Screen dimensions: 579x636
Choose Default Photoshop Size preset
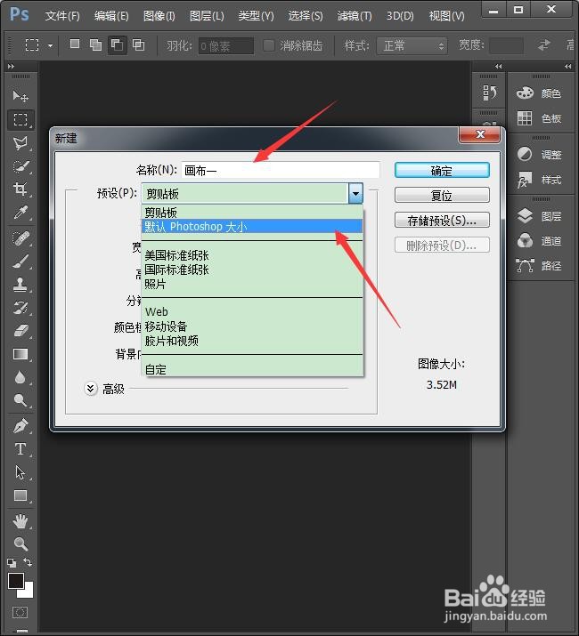pos(252,226)
